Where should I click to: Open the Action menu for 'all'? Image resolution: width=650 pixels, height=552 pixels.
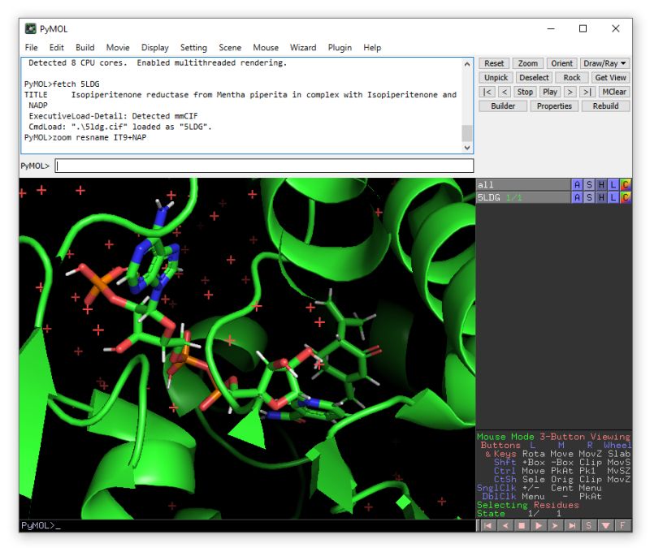click(x=577, y=185)
